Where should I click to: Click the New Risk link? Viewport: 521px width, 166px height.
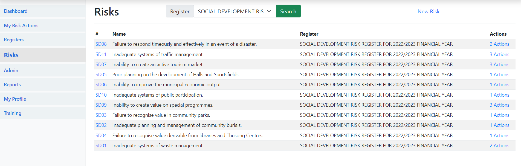428,11
